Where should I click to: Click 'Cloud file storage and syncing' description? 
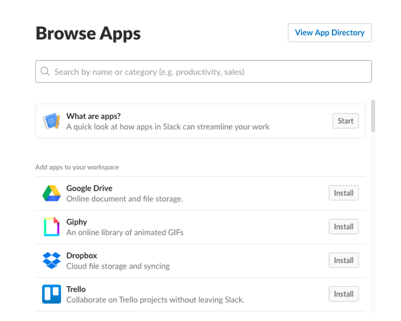pos(118,266)
